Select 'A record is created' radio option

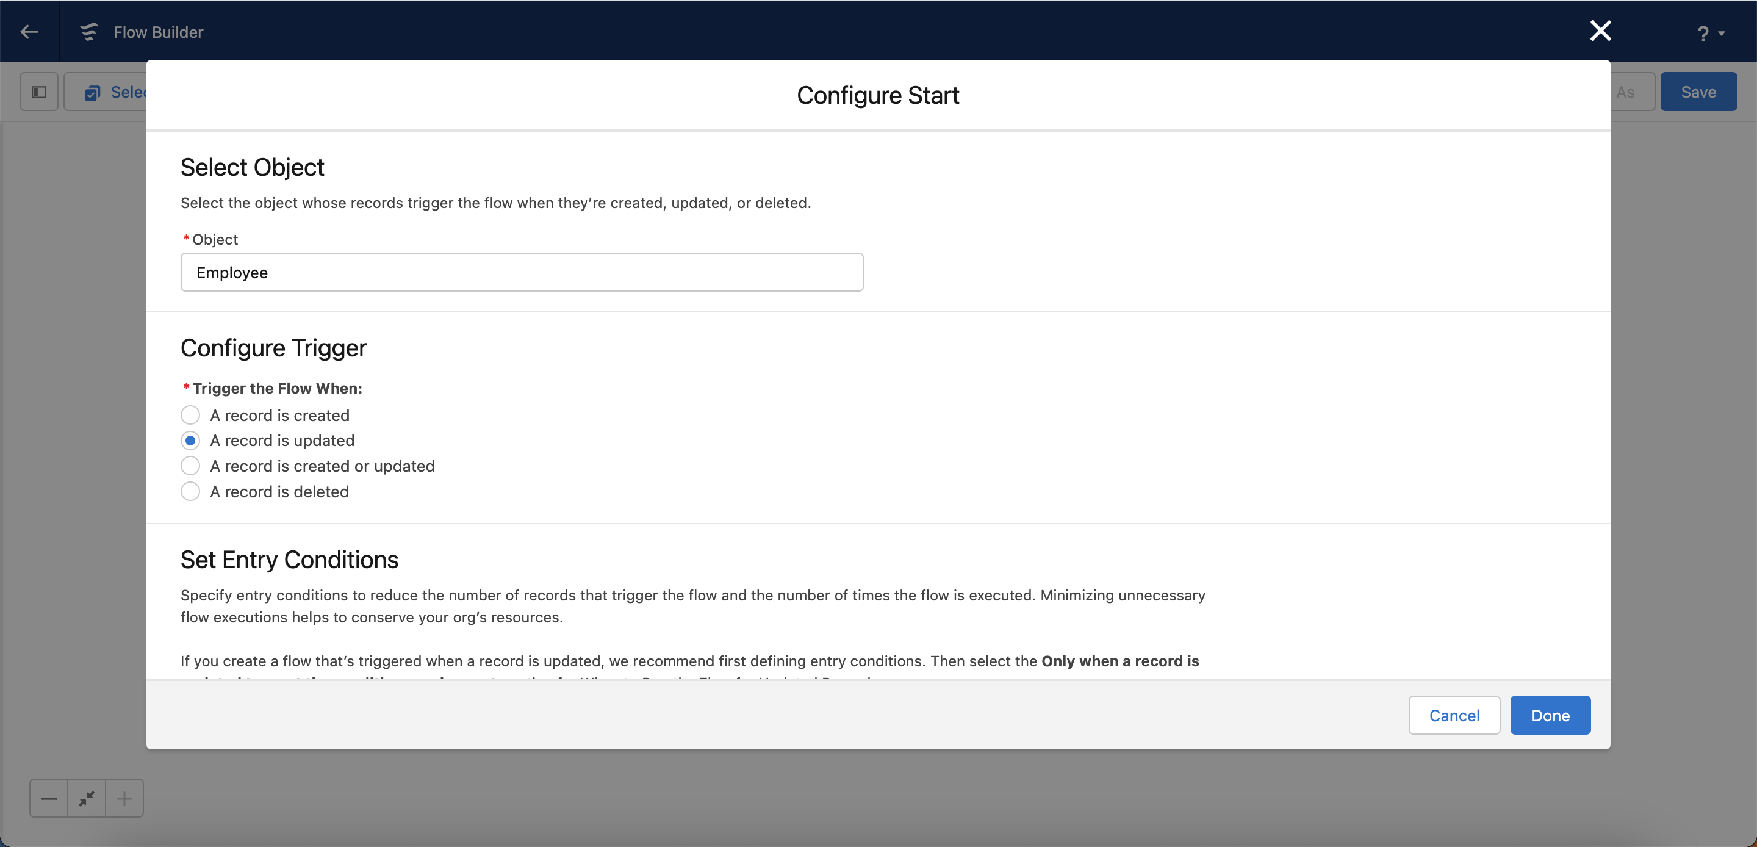click(x=190, y=415)
